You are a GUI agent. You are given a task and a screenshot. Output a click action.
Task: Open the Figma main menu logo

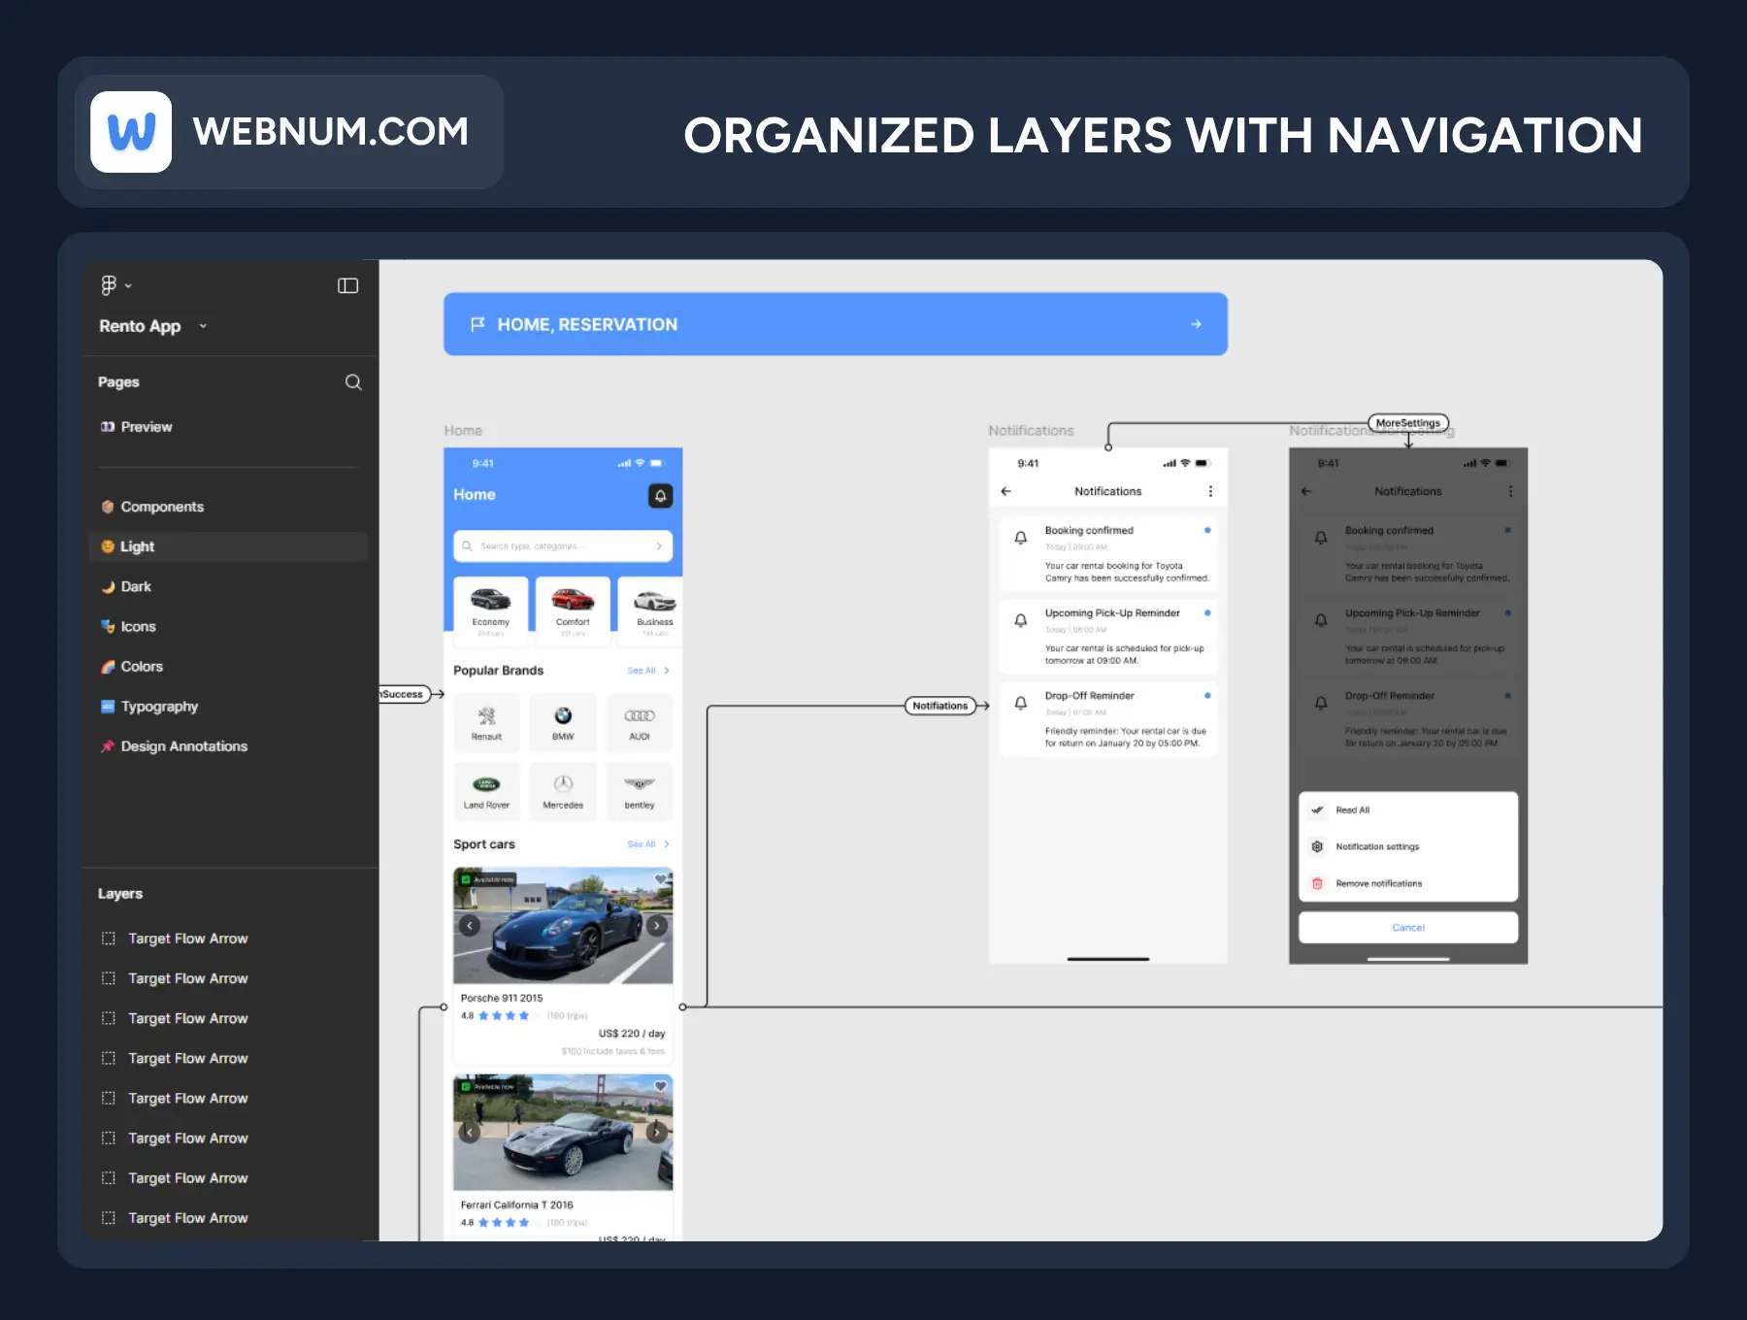(x=109, y=285)
